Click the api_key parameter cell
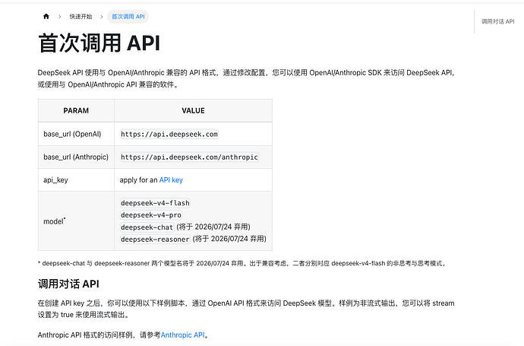Screen dimensions: 524x346 [x=76, y=180]
